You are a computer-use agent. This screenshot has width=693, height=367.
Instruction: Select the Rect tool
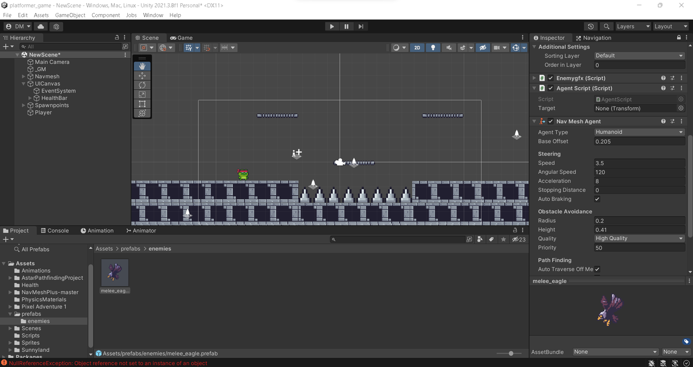[142, 104]
